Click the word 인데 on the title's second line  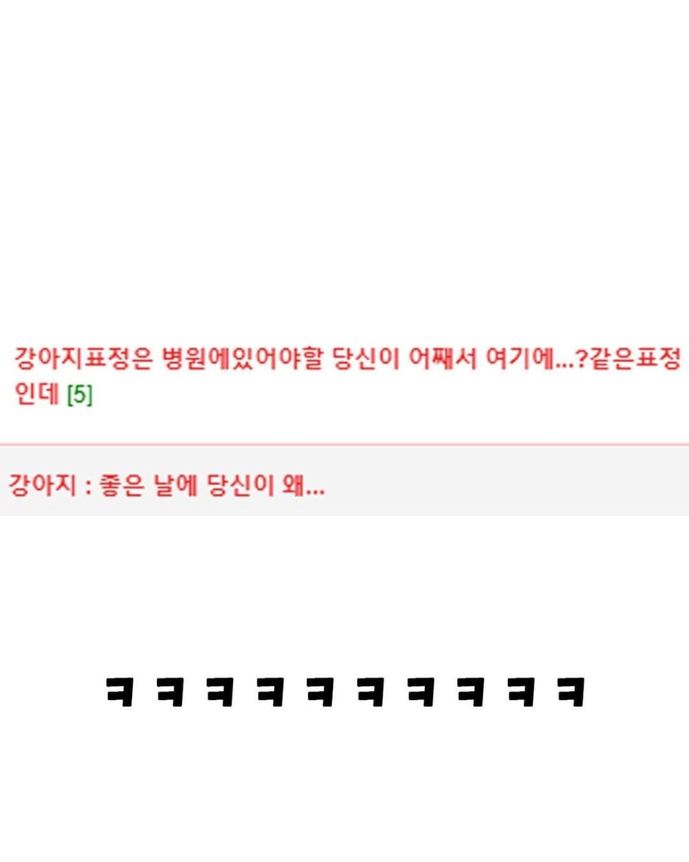pos(37,394)
